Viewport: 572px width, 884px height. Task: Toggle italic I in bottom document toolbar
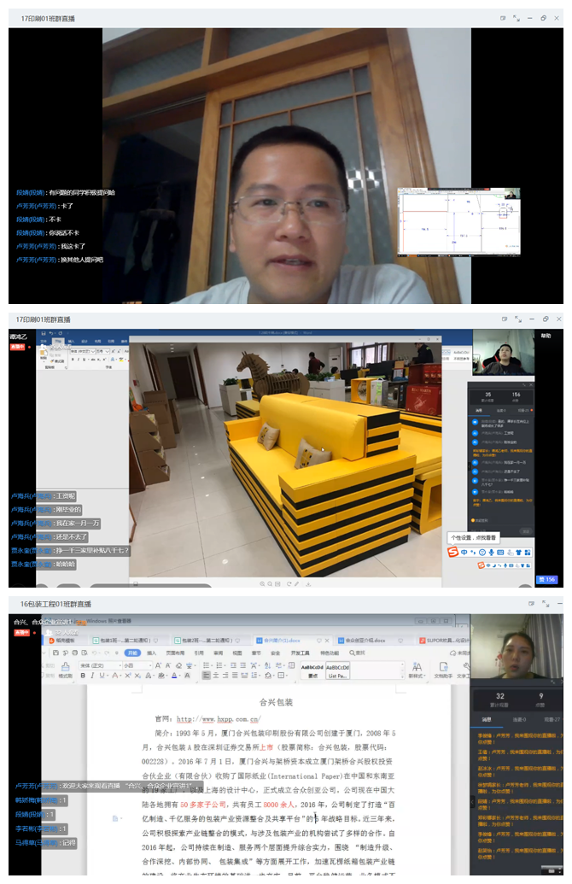[x=92, y=676]
